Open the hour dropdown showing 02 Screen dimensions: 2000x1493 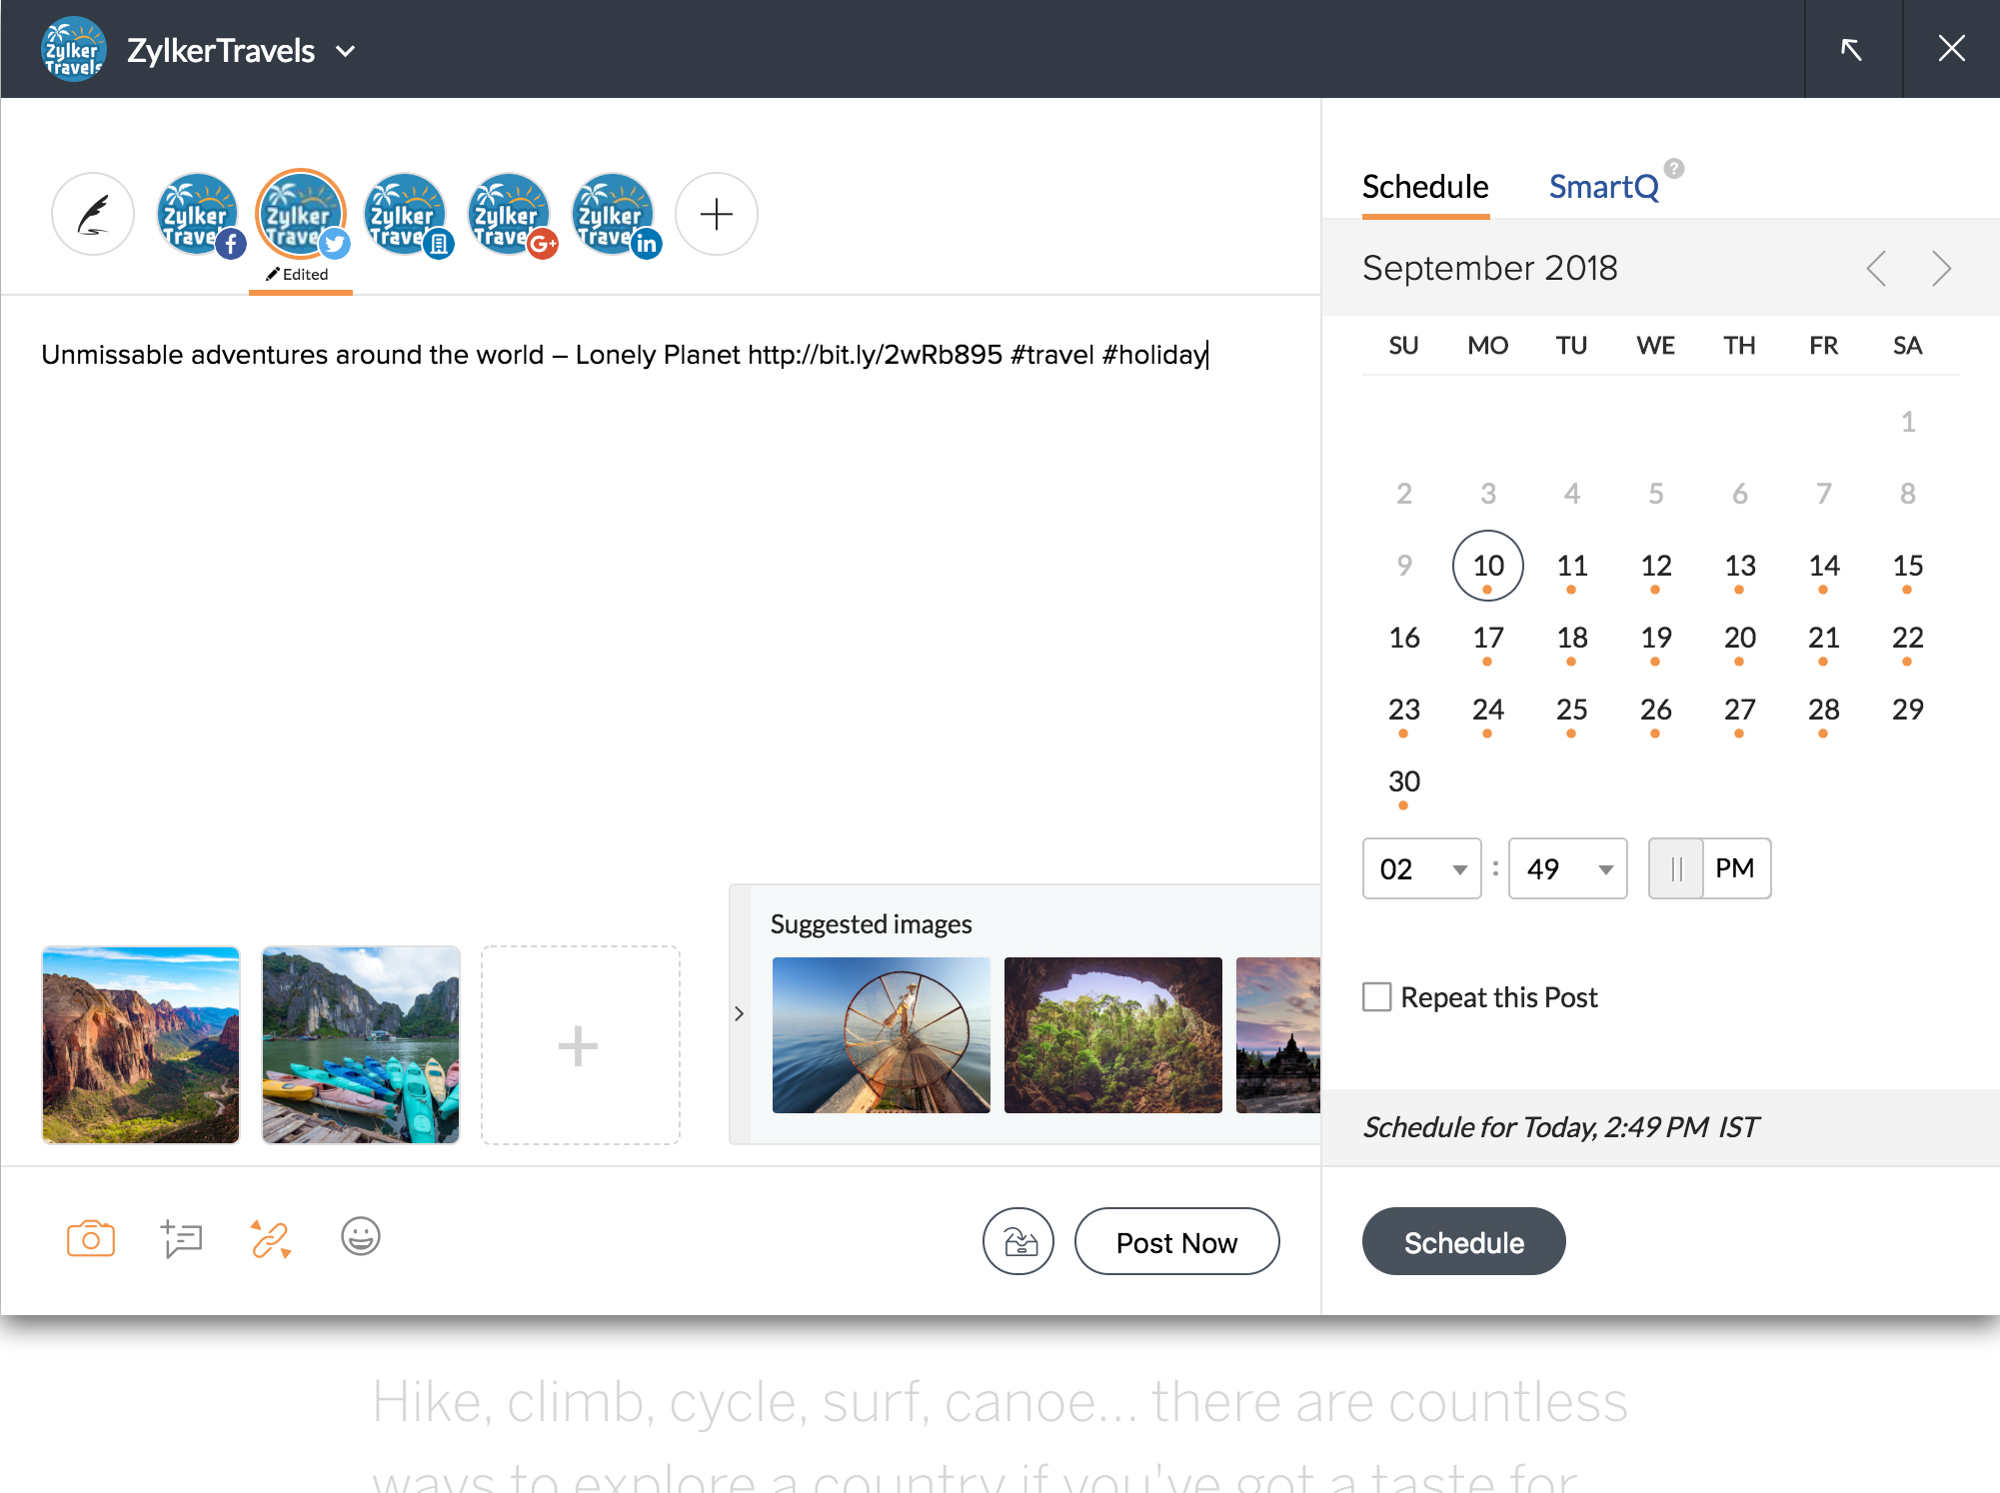coord(1421,869)
